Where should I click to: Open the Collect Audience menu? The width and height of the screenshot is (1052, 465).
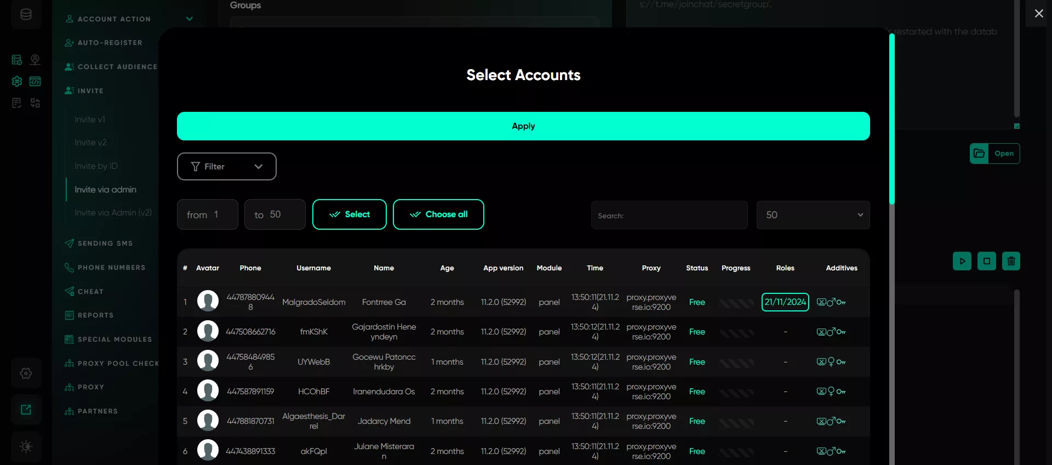pos(111,67)
